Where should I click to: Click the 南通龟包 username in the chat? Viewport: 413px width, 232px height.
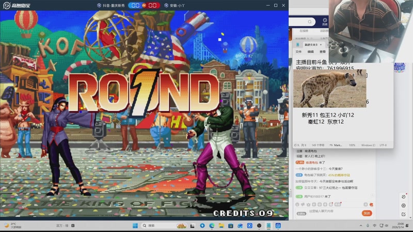(x=312, y=162)
